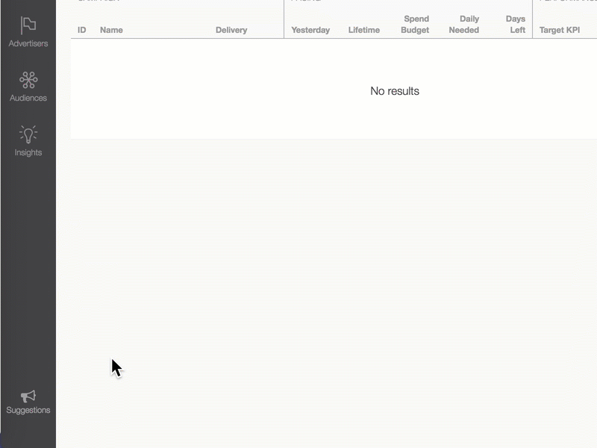Sort by the Yesterday spend column
The image size is (597, 448).
[311, 30]
